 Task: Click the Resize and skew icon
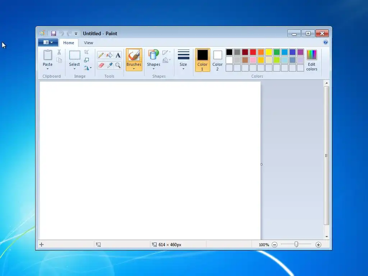[86, 60]
